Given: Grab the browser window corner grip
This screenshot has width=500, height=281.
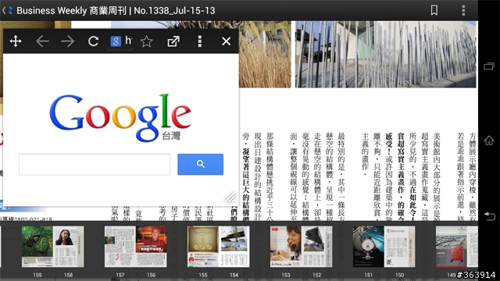Looking at the screenshot, I should tap(230, 197).
